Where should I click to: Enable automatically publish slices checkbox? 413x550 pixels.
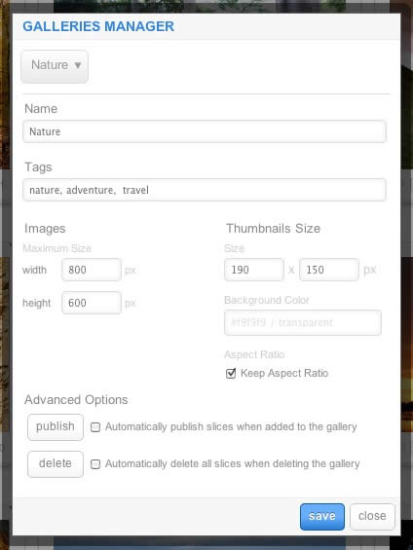[x=95, y=427]
